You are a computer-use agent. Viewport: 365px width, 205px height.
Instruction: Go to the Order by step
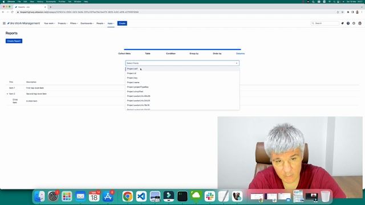(x=217, y=54)
